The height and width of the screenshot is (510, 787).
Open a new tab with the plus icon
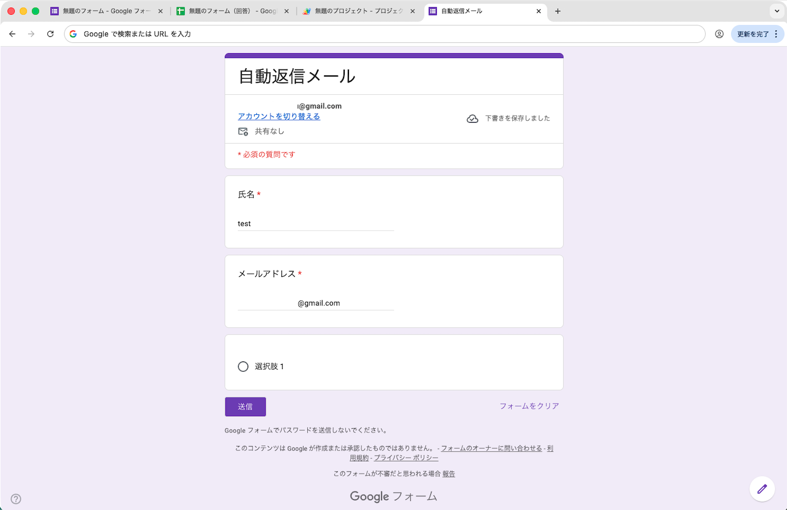pyautogui.click(x=558, y=11)
